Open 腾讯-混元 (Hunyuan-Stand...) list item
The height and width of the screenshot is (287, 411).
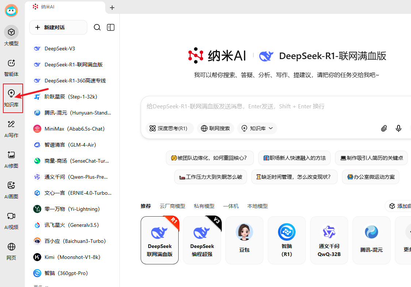[x=73, y=113]
